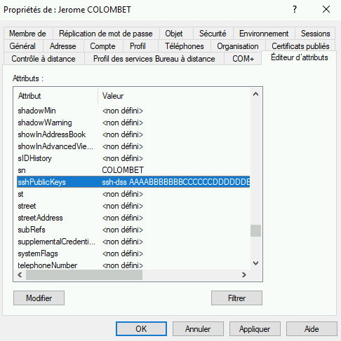Click the attribute list scroll up arrow
This screenshot has width=341, height=341.
point(255,94)
